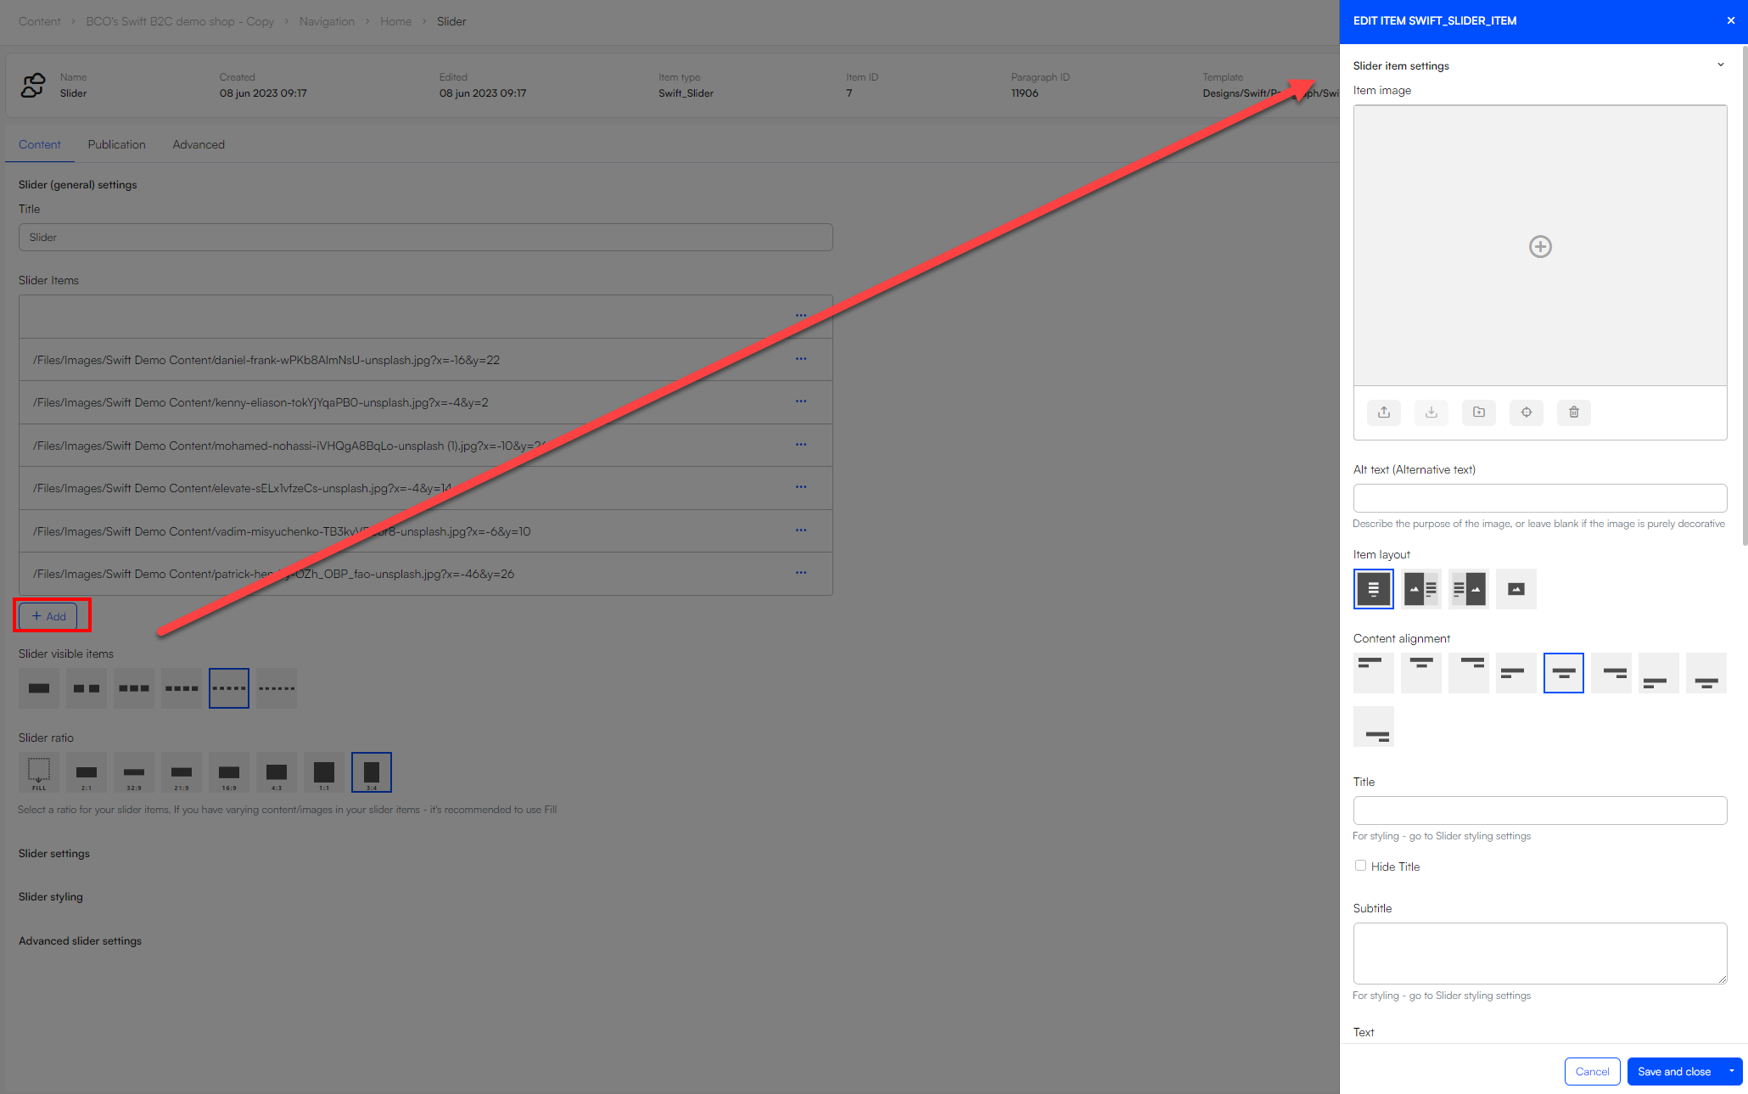This screenshot has width=1748, height=1094.
Task: Click the image settings gear icon
Action: (1525, 411)
